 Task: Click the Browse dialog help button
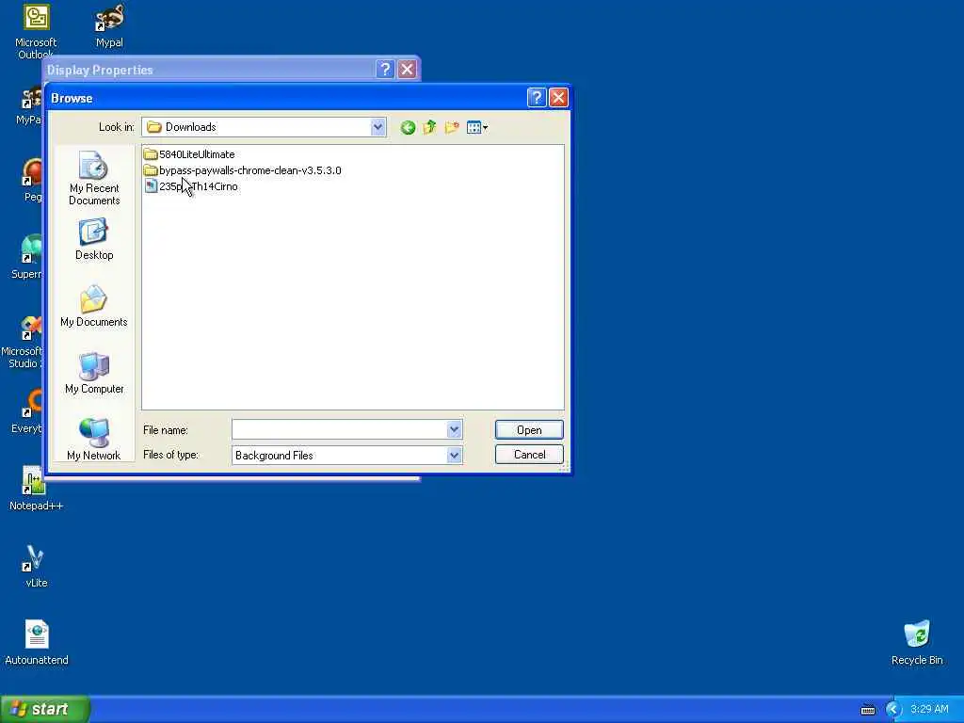tap(536, 98)
